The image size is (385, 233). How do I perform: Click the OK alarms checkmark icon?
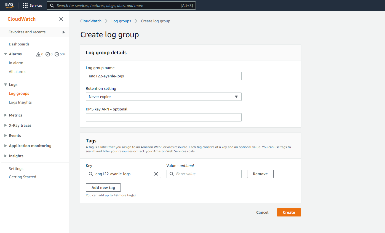click(47, 54)
